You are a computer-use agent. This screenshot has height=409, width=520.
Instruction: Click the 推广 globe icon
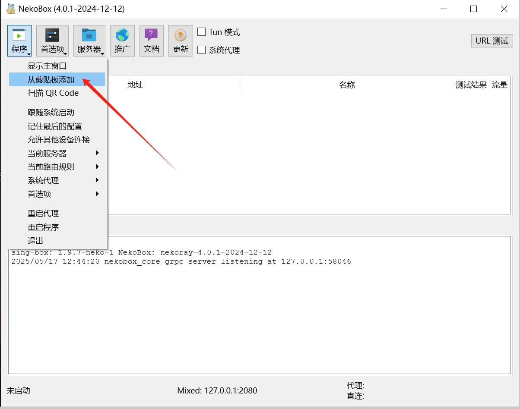click(122, 41)
